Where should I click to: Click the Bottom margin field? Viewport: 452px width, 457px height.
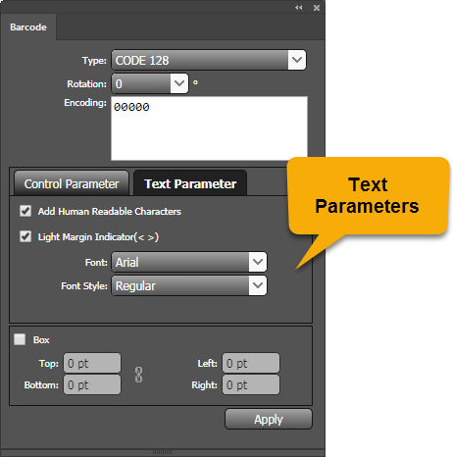click(92, 384)
